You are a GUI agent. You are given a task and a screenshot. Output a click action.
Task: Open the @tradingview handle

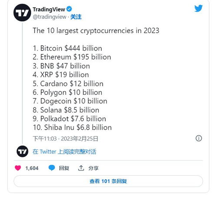[50, 17]
